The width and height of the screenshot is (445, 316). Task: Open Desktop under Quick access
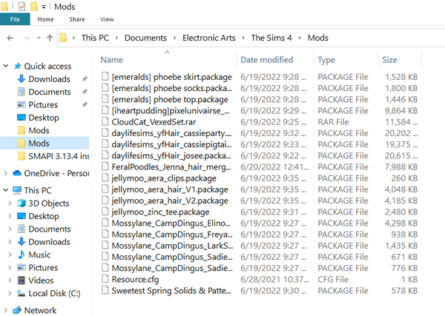(x=44, y=118)
